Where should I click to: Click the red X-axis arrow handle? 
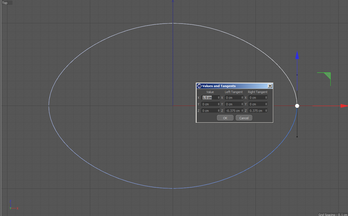click(x=344, y=106)
